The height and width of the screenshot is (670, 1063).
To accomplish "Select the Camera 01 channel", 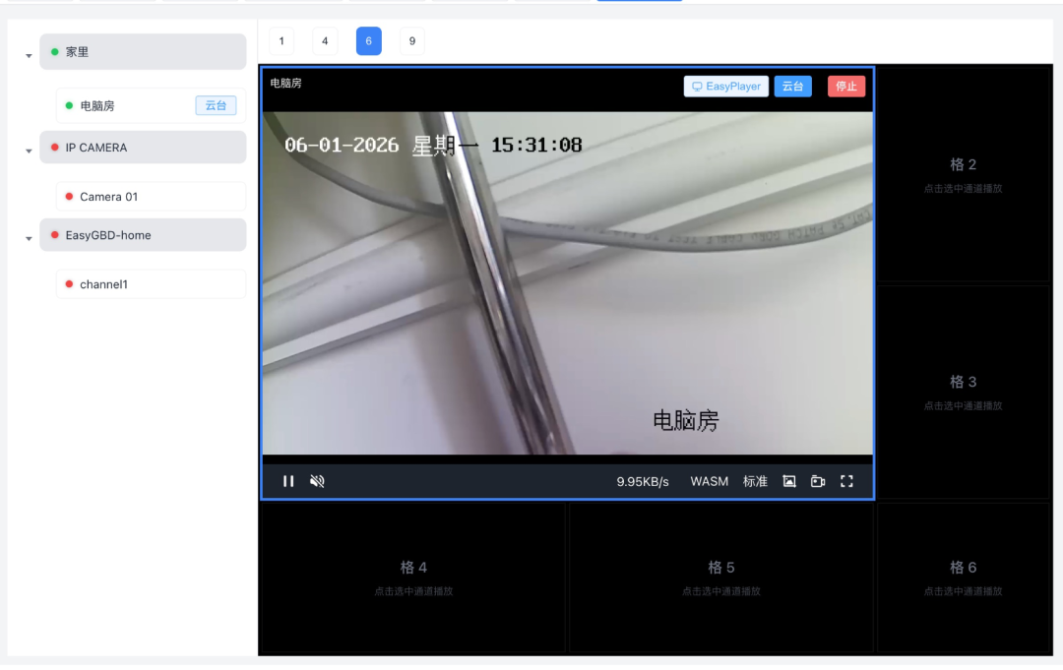I will [x=151, y=197].
